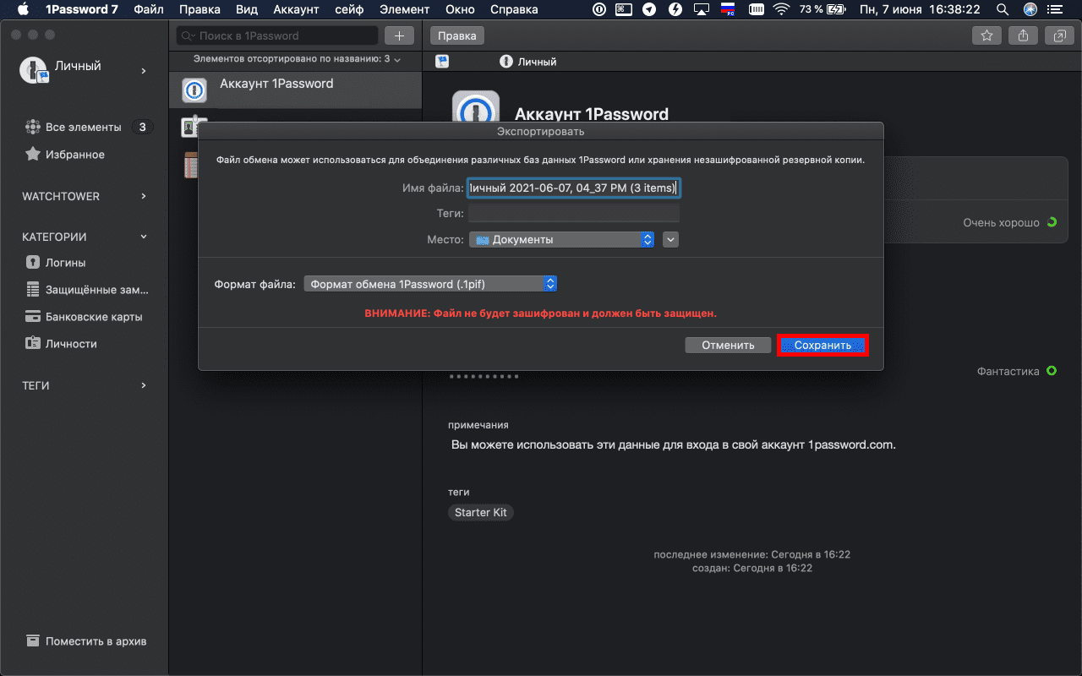Open the Личности category
This screenshot has width=1082, height=676.
[x=70, y=344]
